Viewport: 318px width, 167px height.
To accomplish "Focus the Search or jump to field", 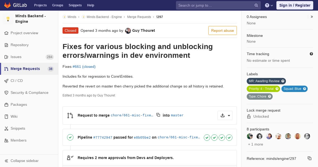I will [218, 5].
